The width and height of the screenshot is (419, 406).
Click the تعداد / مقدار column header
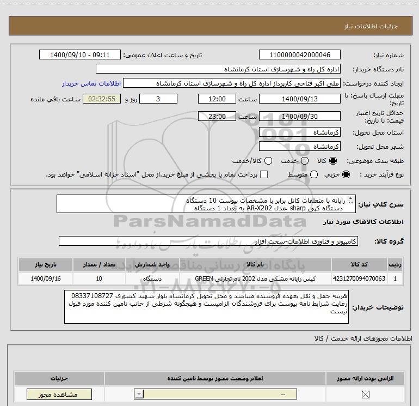99,264
